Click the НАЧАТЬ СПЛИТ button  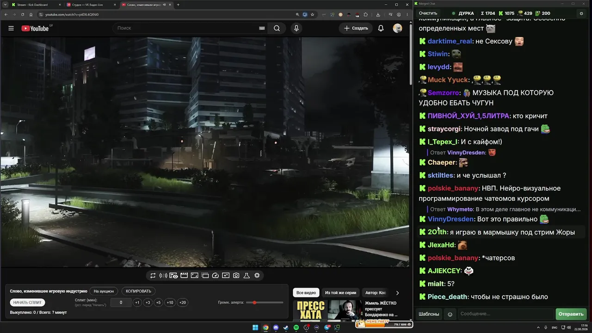coord(27,302)
